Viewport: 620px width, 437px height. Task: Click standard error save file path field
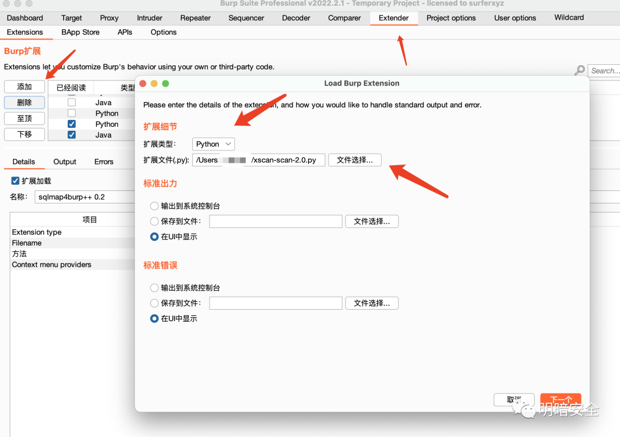(276, 303)
